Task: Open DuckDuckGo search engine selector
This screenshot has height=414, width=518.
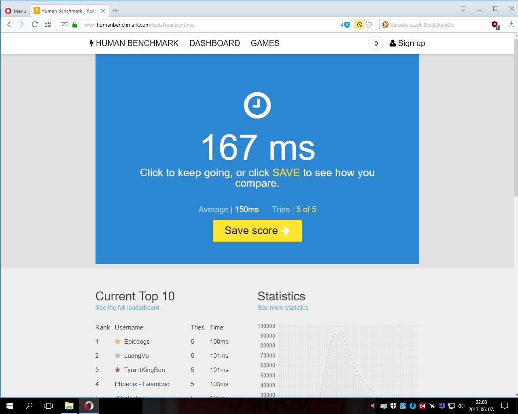Action: pos(385,25)
